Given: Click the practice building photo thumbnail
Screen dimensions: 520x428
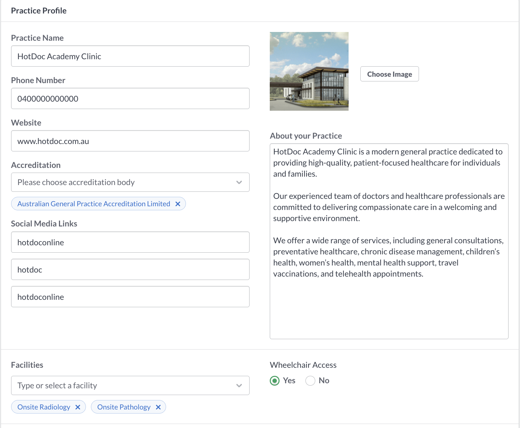Looking at the screenshot, I should point(309,71).
